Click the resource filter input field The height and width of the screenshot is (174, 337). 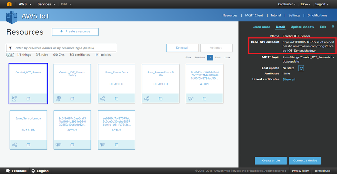61,48
